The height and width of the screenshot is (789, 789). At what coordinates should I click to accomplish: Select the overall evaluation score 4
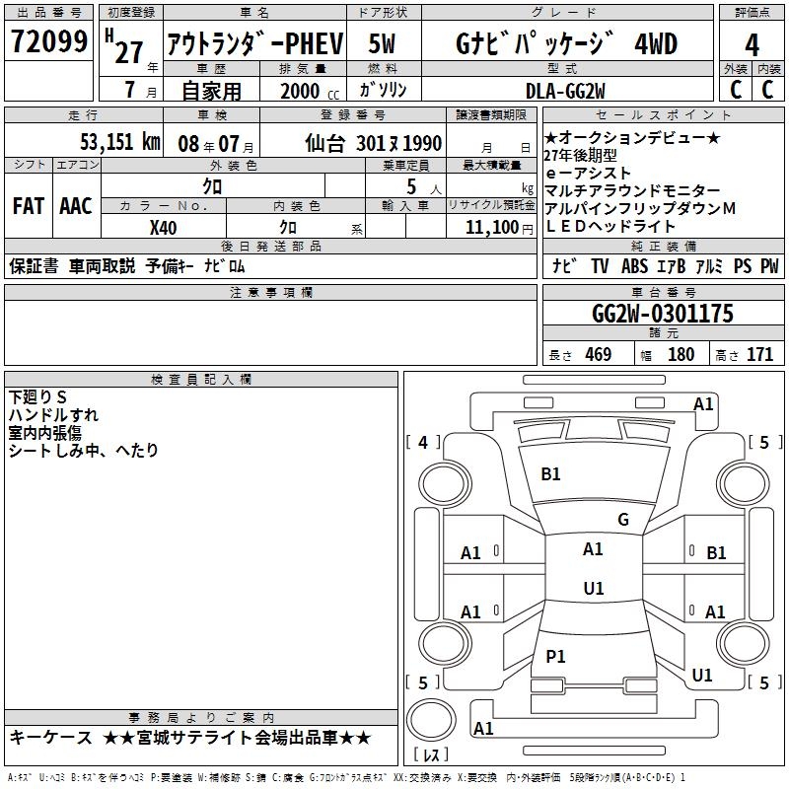pos(753,45)
